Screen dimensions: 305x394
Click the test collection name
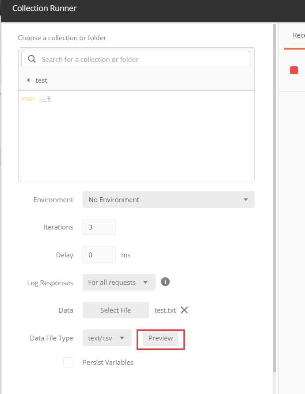(x=41, y=80)
